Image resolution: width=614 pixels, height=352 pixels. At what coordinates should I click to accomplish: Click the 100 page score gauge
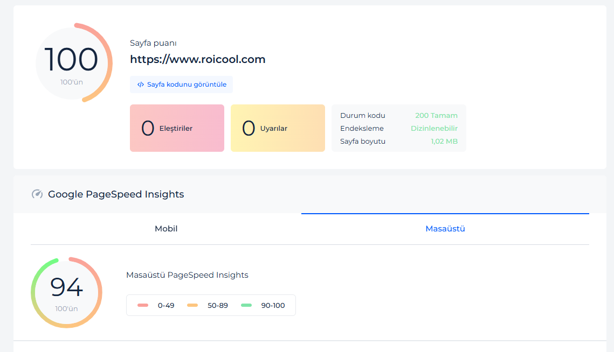74,62
